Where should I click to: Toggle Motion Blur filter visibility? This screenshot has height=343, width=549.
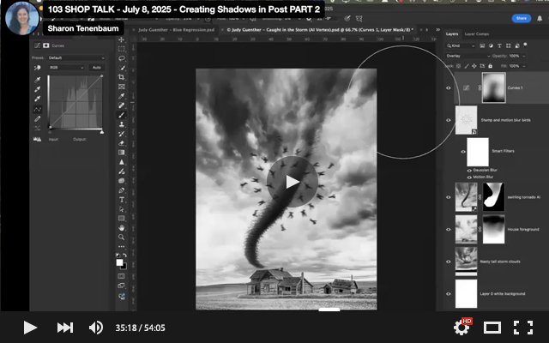[x=469, y=178]
